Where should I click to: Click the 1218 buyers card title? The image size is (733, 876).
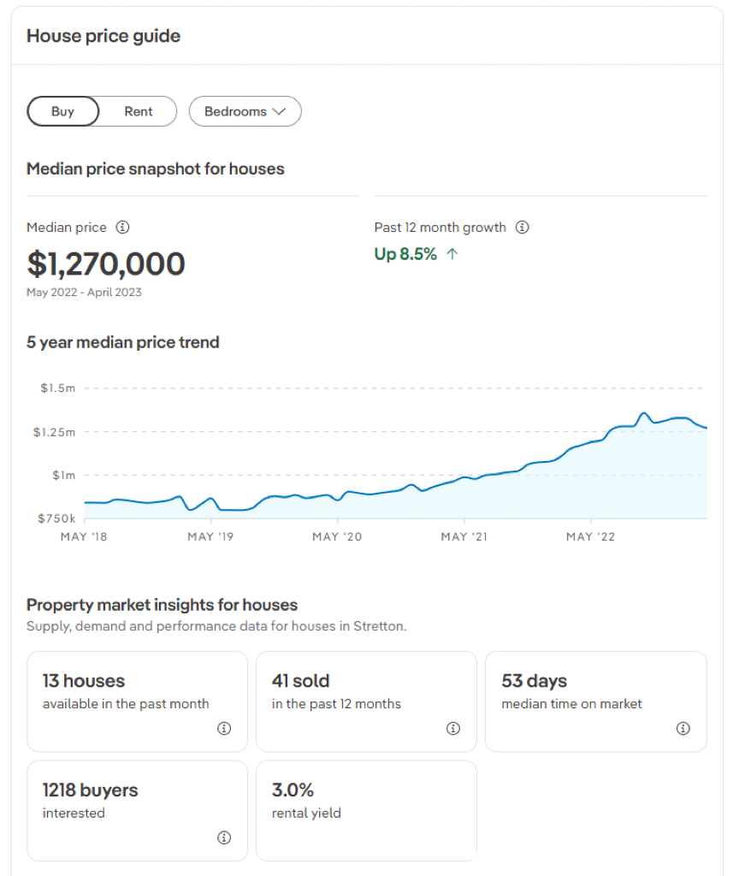pos(90,790)
